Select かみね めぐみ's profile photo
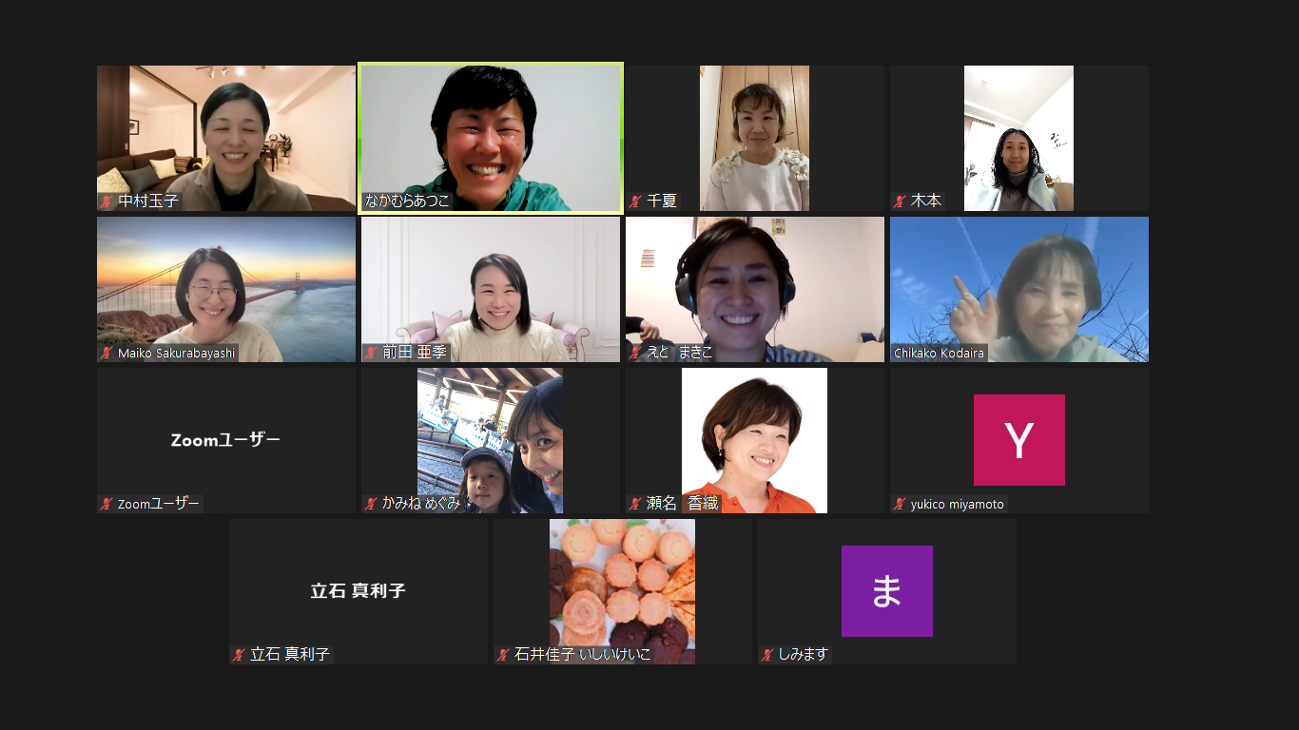The image size is (1299, 730). 490,440
